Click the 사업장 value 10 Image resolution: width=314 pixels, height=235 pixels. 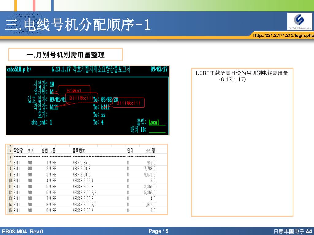tap(52, 84)
